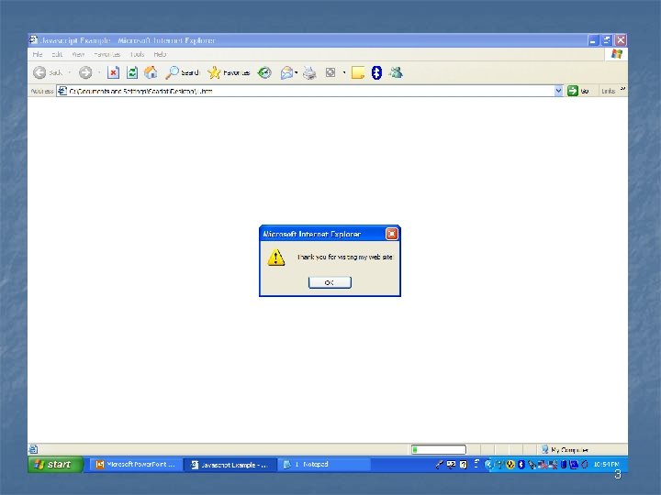This screenshot has height=495, width=661.
Task: Click the green Go button
Action: (x=578, y=91)
